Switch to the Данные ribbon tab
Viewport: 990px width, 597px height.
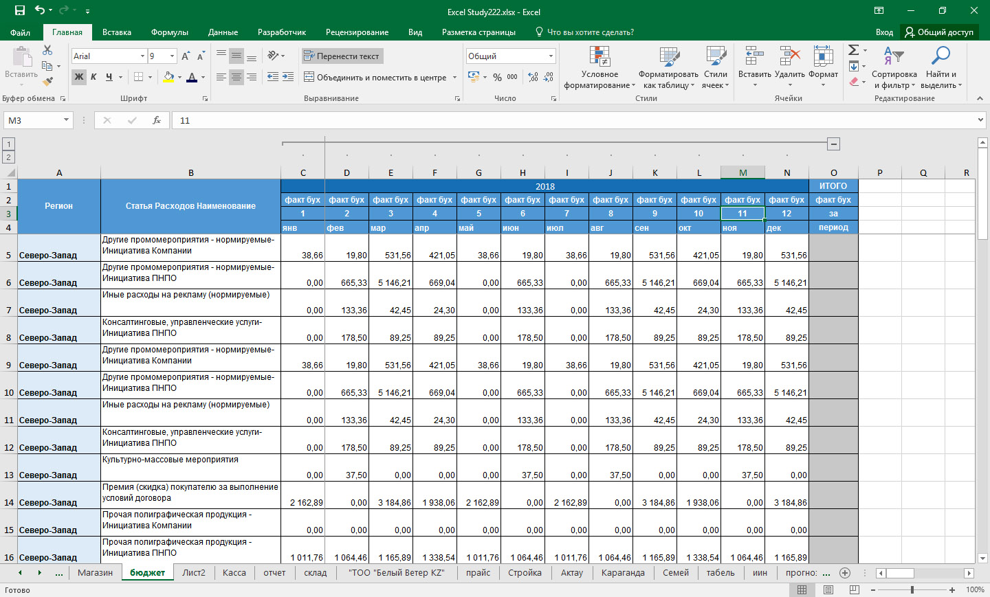pos(223,32)
